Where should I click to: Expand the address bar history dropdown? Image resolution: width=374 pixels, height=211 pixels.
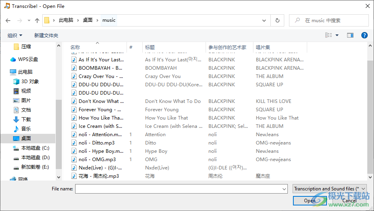(264, 21)
